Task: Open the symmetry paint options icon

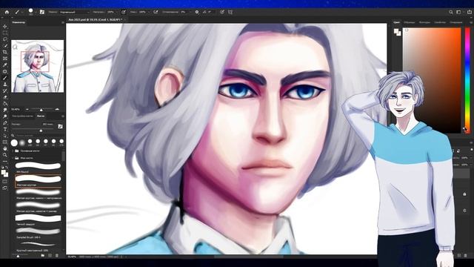Action: (230, 12)
